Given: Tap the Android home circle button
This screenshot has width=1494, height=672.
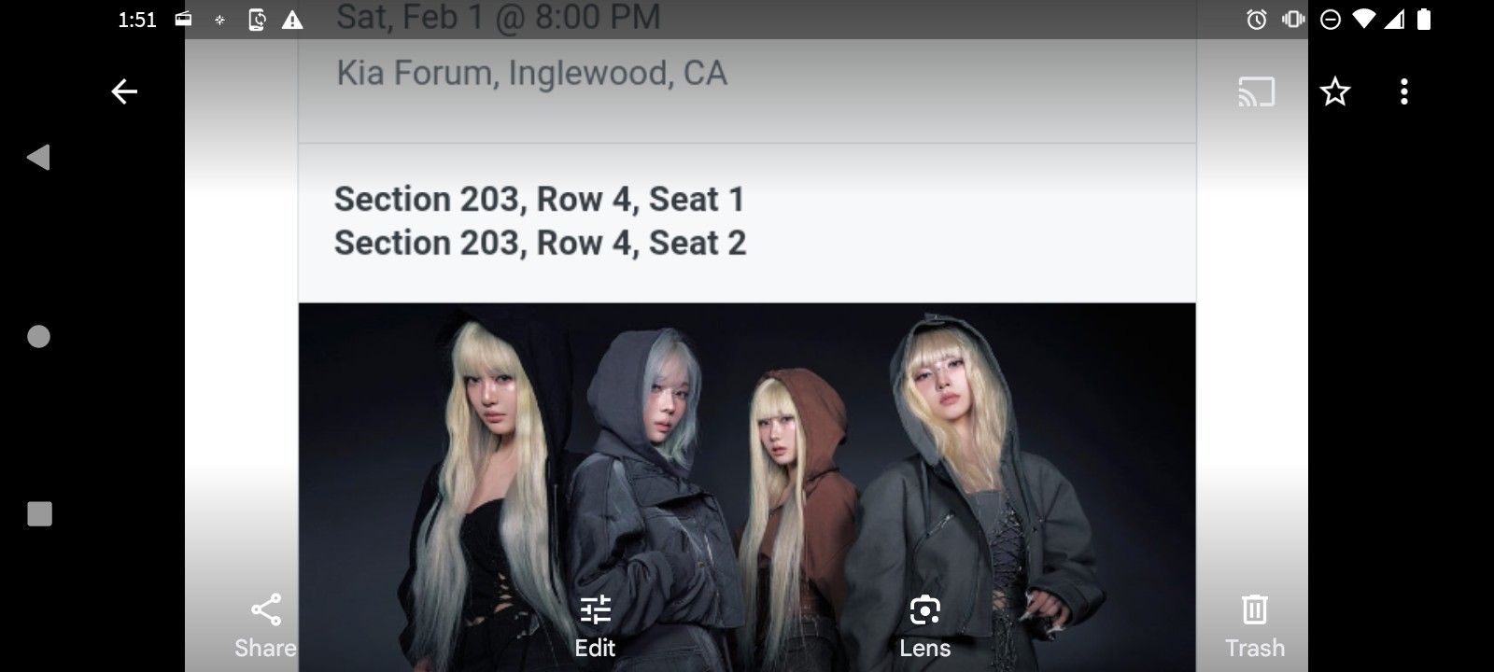Looking at the screenshot, I should (38, 336).
